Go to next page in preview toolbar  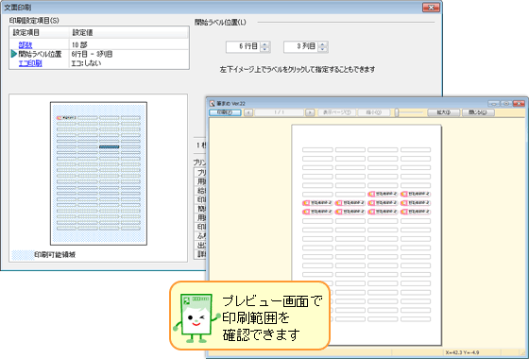coord(310,112)
